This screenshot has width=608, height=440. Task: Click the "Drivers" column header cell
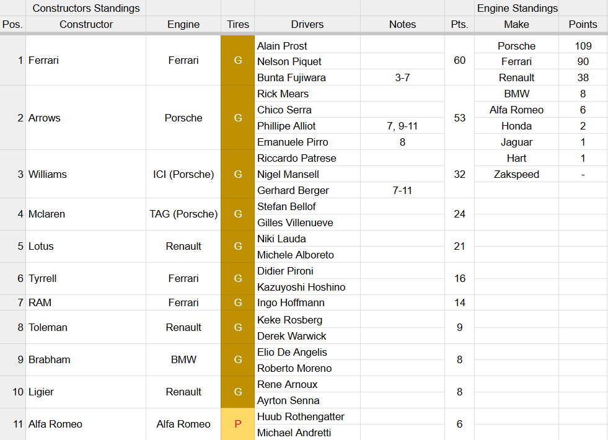pyautogui.click(x=307, y=24)
